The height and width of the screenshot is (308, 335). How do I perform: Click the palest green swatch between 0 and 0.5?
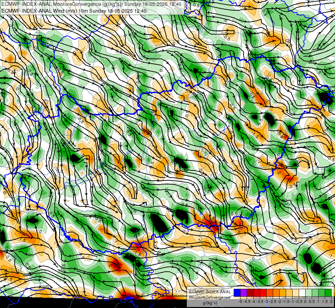click(309, 293)
